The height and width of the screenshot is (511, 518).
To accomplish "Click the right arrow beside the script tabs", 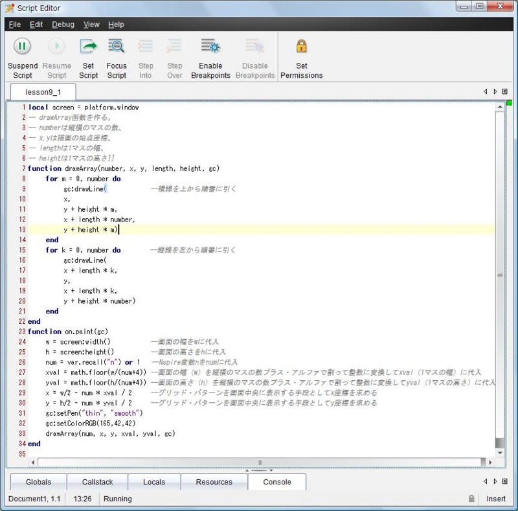I will [495, 92].
